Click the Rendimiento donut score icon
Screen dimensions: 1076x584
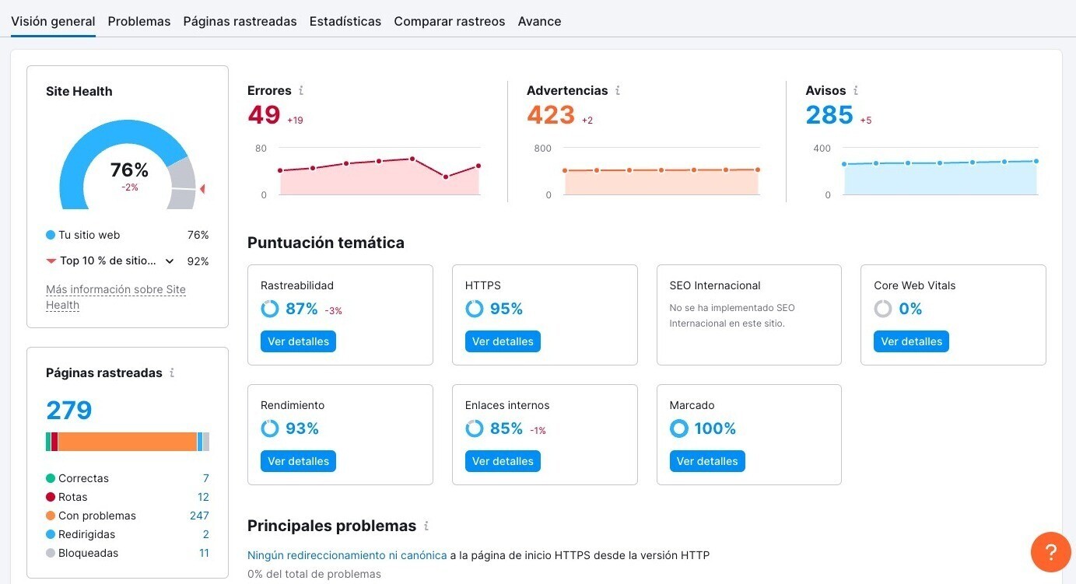click(270, 428)
